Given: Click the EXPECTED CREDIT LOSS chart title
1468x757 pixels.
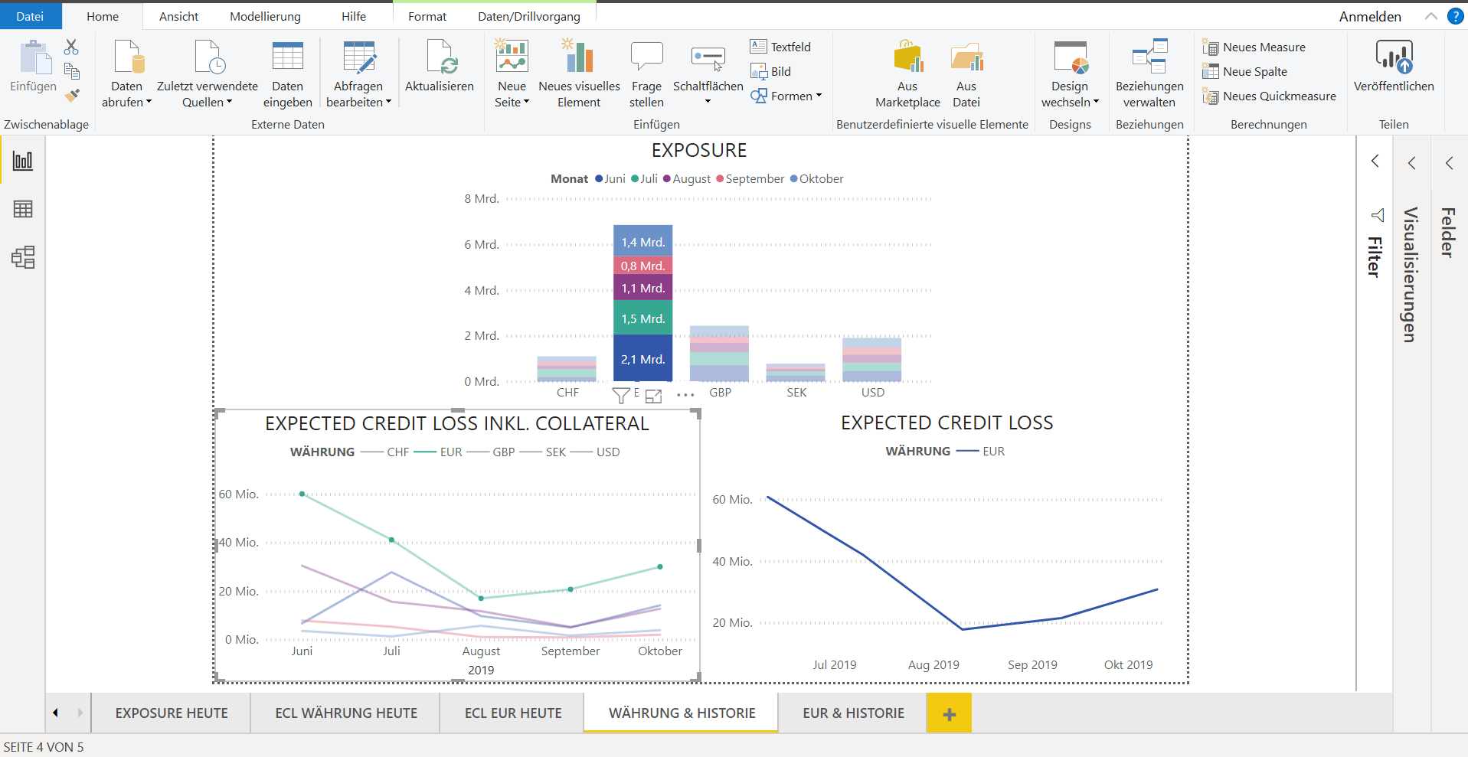Looking at the screenshot, I should [x=947, y=423].
